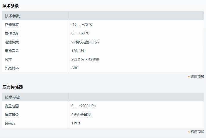Click the 0.5% 全量程 accuracy value

[x=81, y=115]
